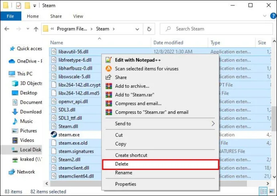Click the Local Disk drive icon
This screenshot has height=196, width=277.
point(15,150)
